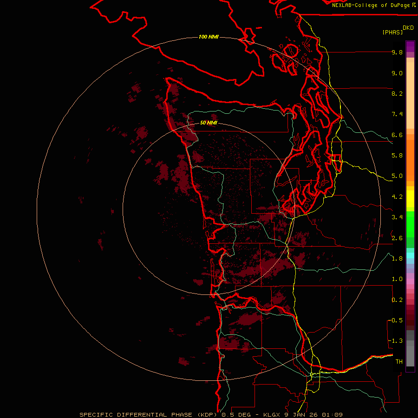418x418 pixels.
Task: Click the 100 NMI range ring label
Action: tap(209, 37)
